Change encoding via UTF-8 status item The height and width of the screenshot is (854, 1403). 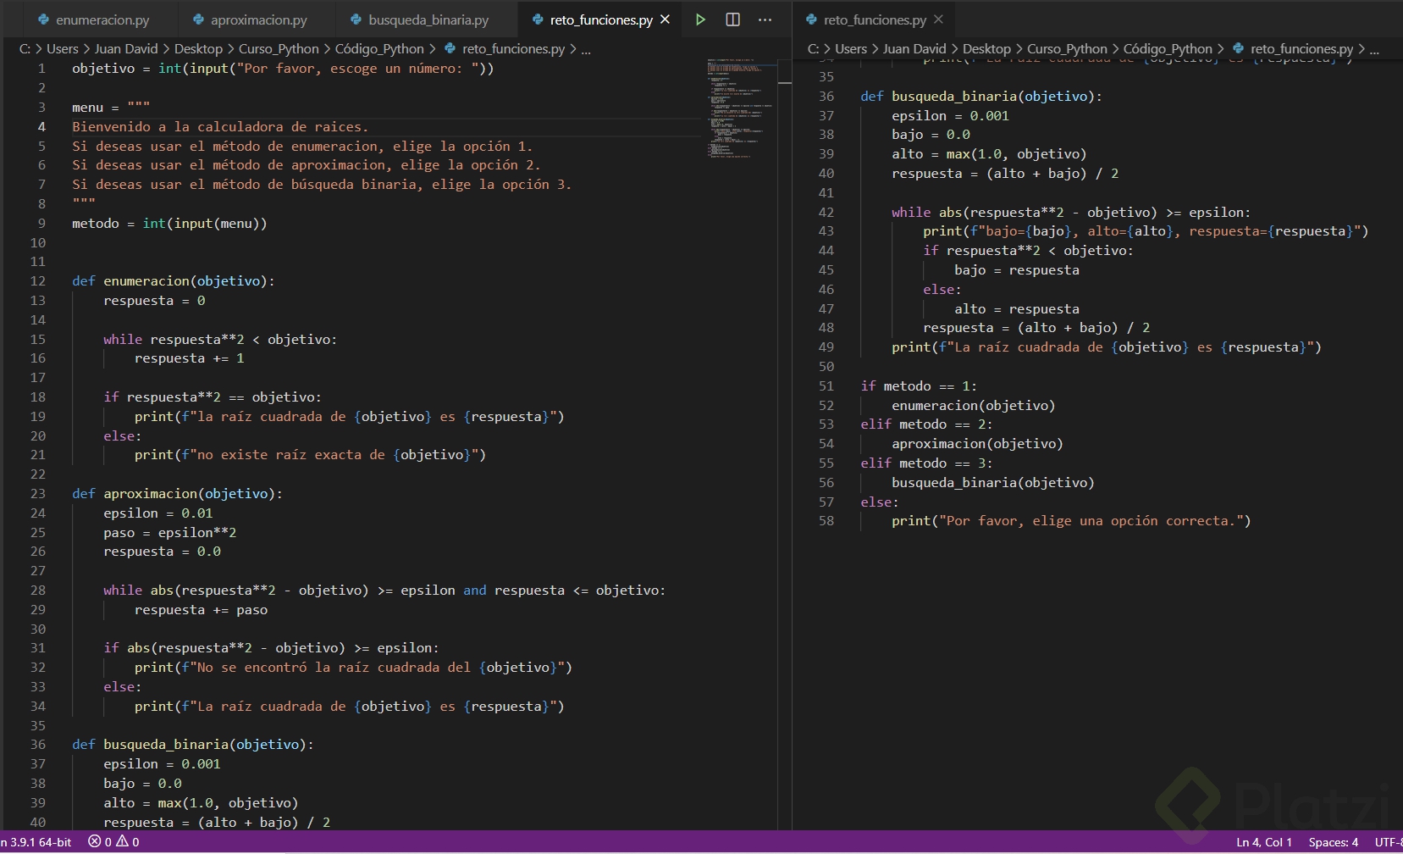click(1388, 842)
